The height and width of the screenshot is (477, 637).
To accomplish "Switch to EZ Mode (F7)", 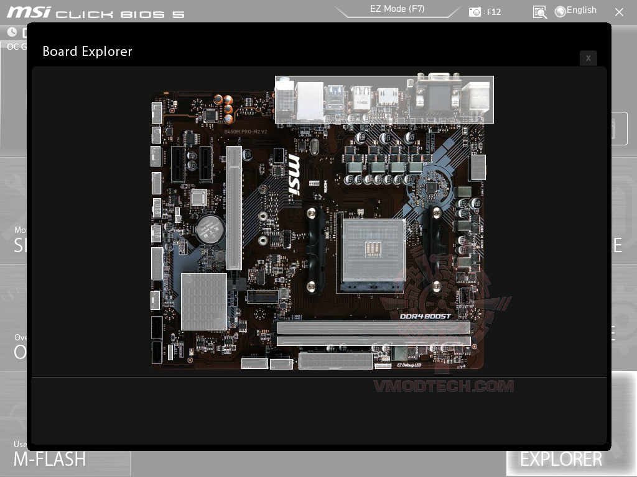I will tap(397, 9).
